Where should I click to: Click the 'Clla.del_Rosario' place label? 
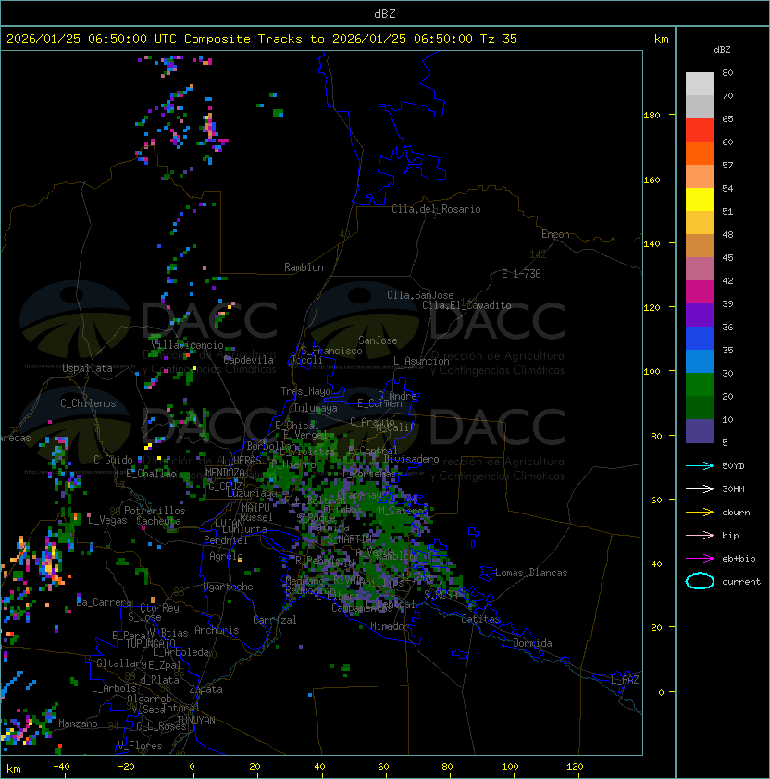tap(436, 209)
